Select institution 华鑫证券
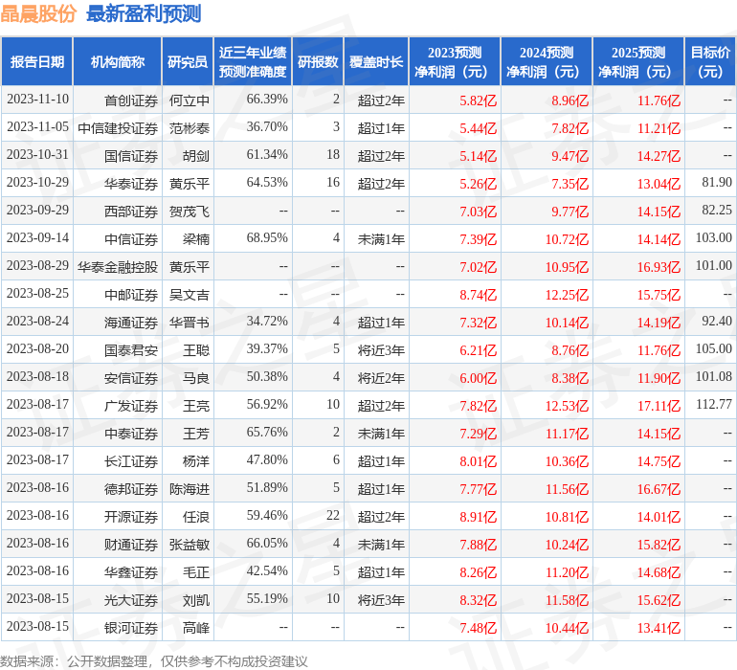The width and height of the screenshot is (737, 670). (131, 572)
